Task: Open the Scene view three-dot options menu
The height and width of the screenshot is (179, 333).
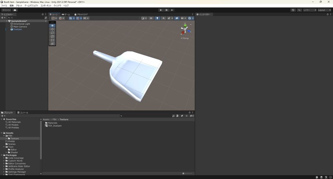Action: coord(193,14)
